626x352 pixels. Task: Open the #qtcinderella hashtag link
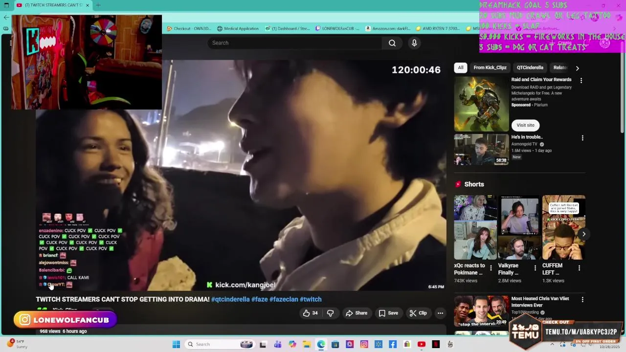point(230,299)
